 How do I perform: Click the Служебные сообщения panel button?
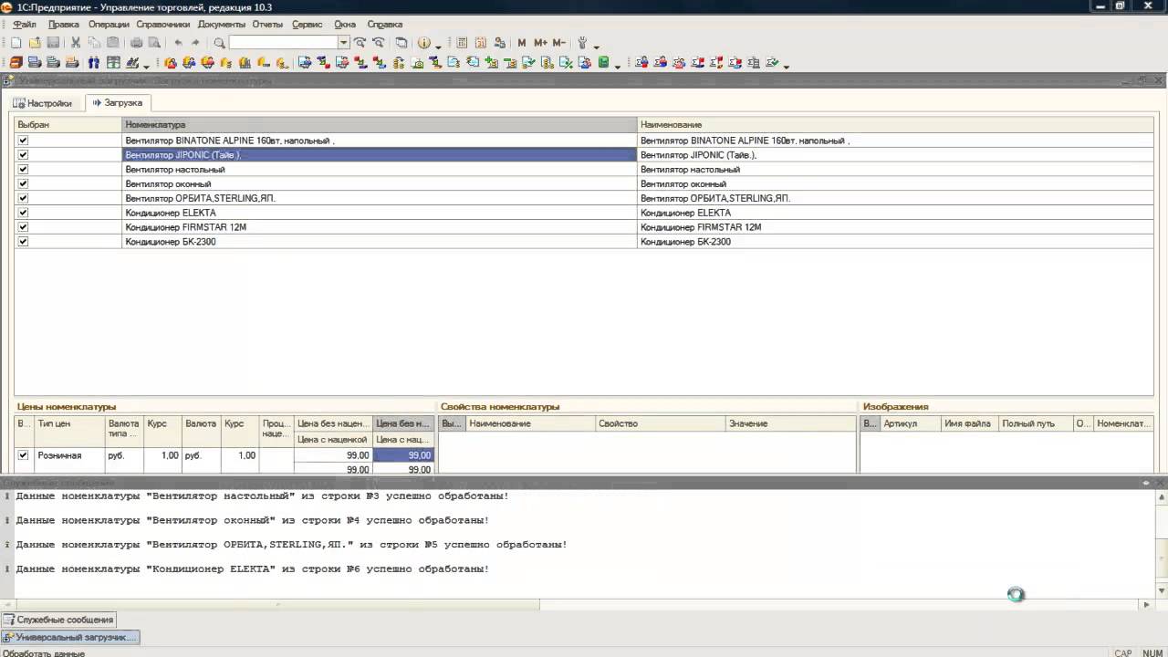pos(58,620)
